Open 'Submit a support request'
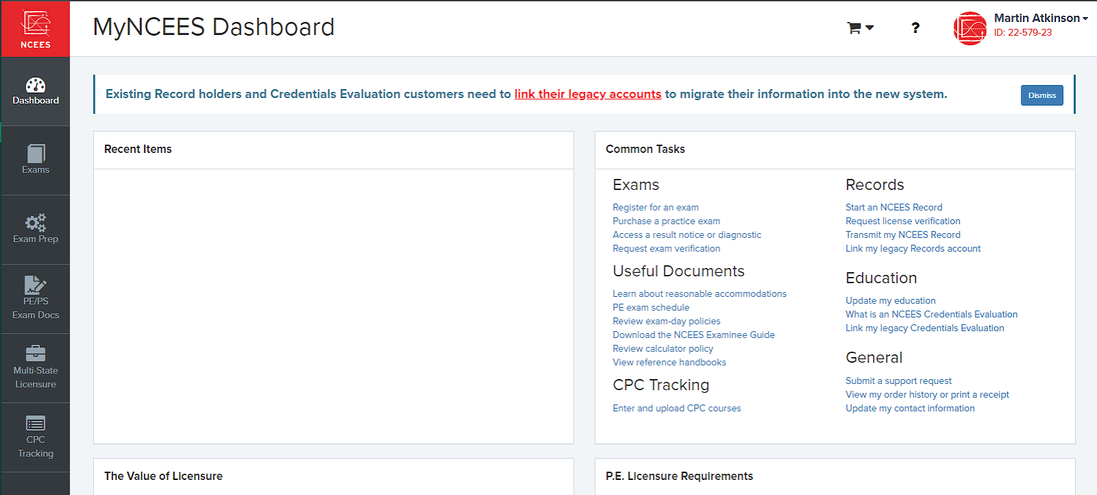1097x495 pixels. (x=899, y=381)
